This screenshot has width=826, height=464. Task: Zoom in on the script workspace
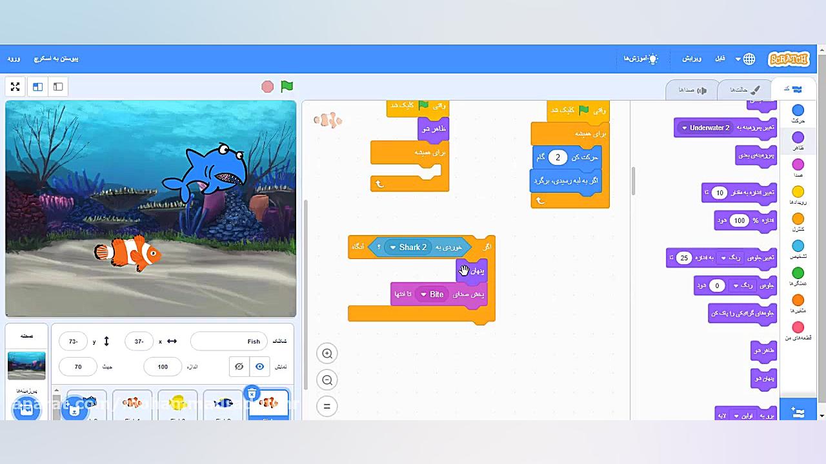pos(327,353)
